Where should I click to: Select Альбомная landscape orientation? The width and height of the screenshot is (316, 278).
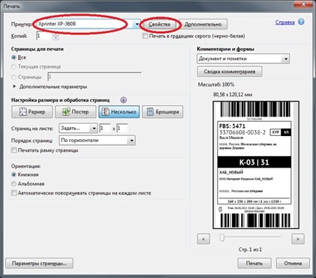pyautogui.click(x=14, y=184)
